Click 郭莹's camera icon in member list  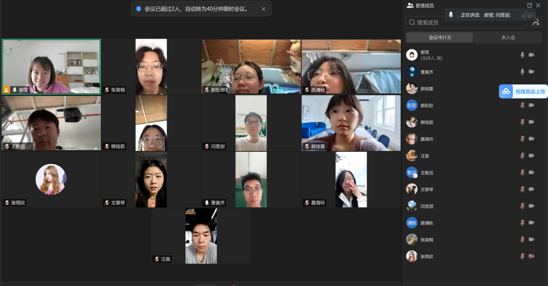(532, 55)
